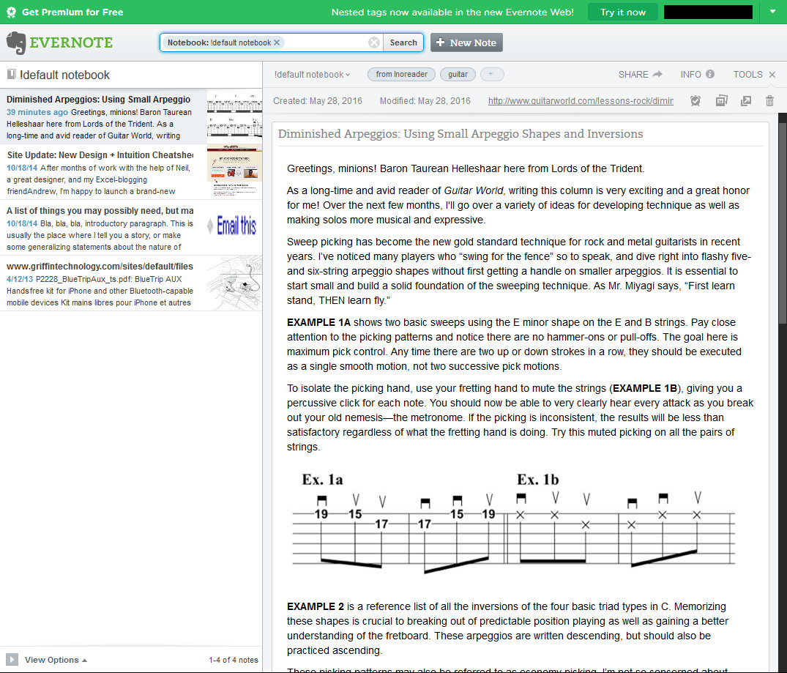Open the '!default notebook' notebook selector dropdown
Screen dimensions: 787x673
tap(312, 75)
